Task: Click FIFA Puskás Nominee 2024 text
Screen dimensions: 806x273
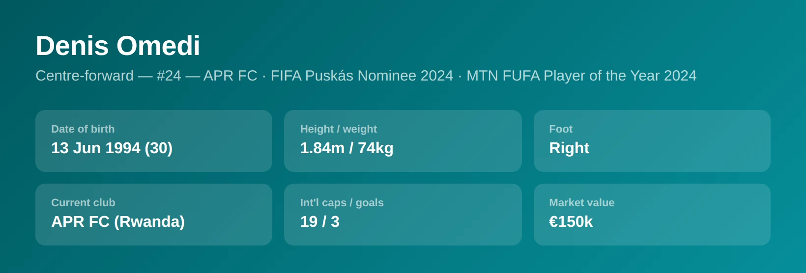Action: (362, 76)
